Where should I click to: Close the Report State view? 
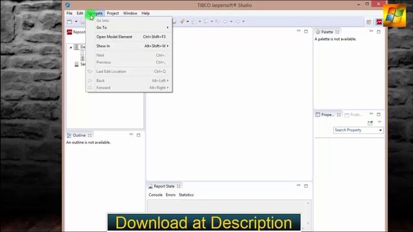point(179,186)
